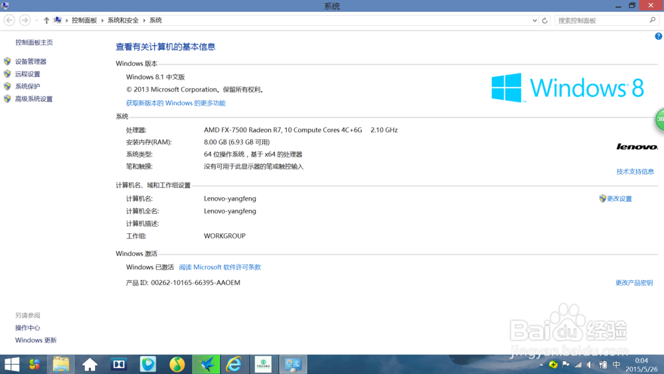The width and height of the screenshot is (664, 374).
Task: Click the RAM value 8.00 GB (6.93 GB 可用)
Action: [x=237, y=142]
